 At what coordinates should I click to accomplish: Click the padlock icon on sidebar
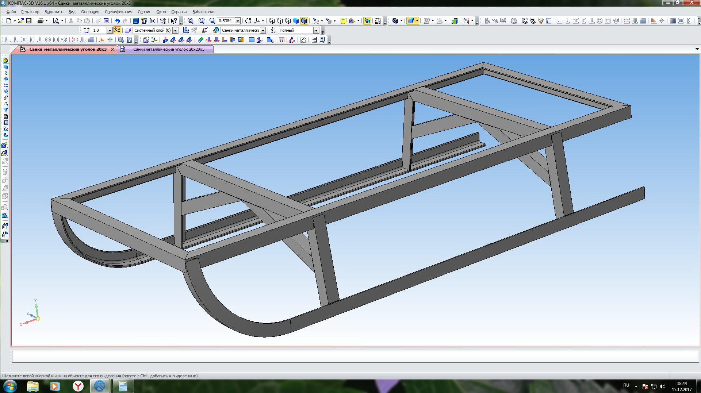5,216
